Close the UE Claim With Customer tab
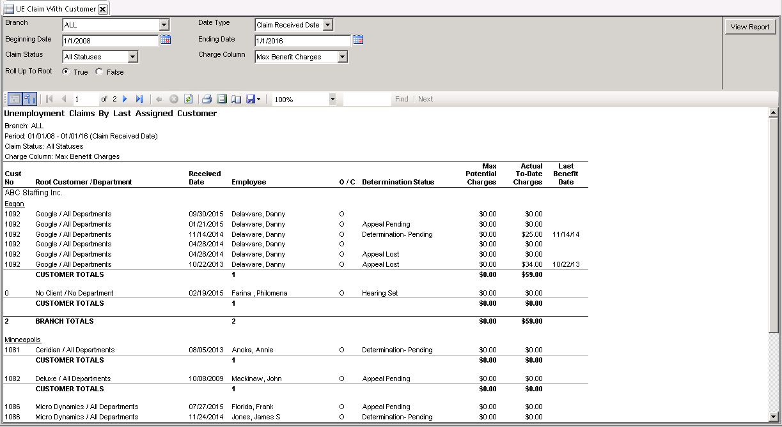Image resolution: width=782 pixels, height=427 pixels. (x=102, y=9)
